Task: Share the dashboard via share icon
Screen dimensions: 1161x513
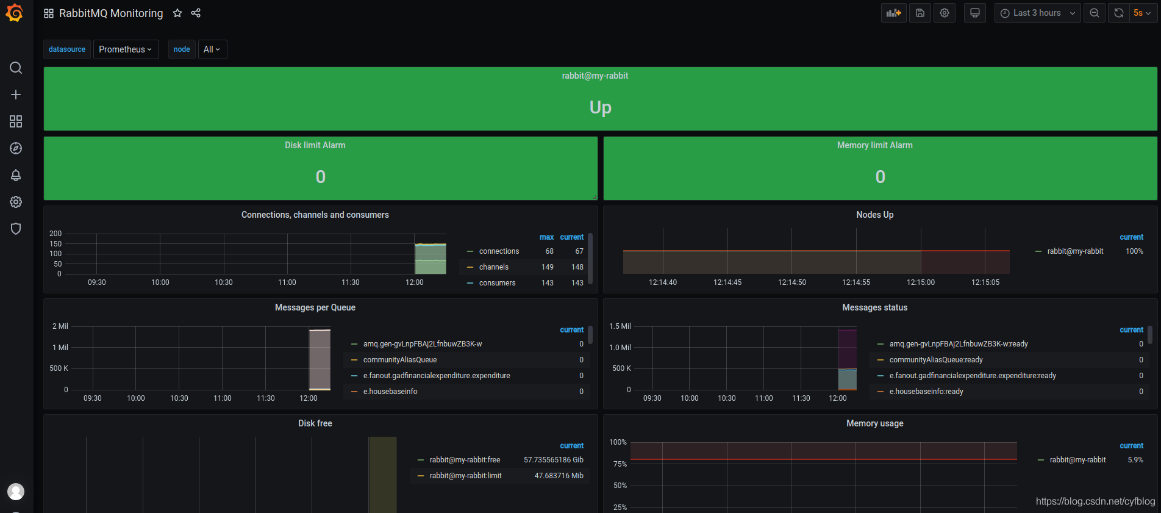Action: pos(196,13)
